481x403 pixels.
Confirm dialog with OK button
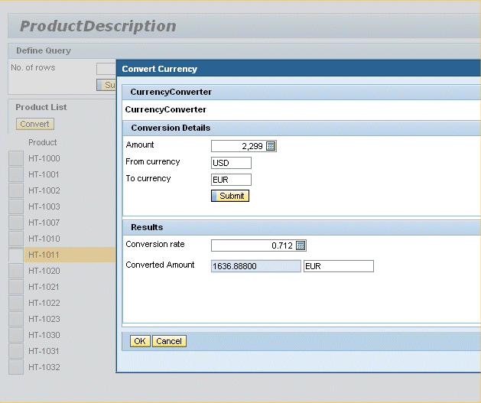(x=140, y=341)
